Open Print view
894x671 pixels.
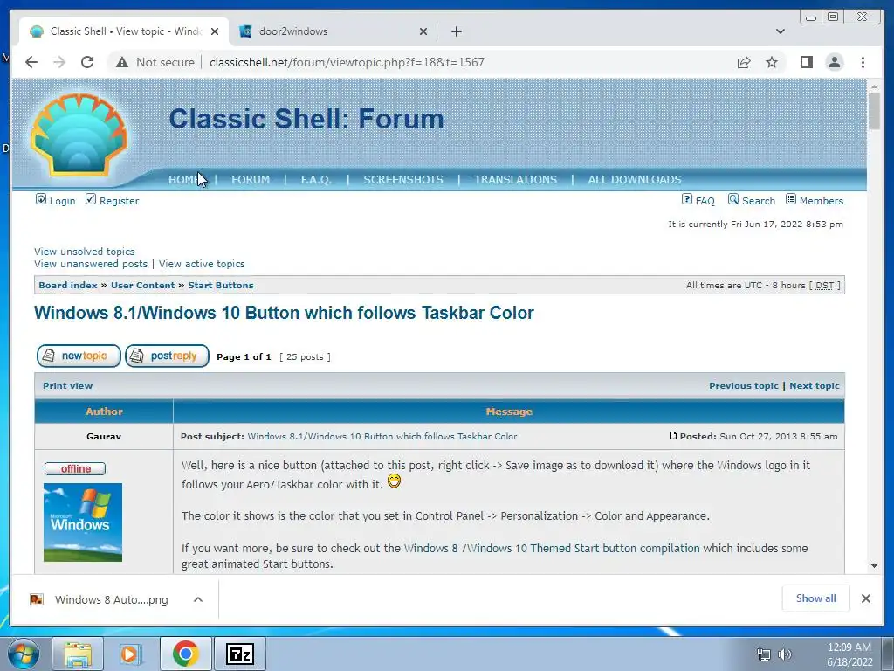(67, 385)
